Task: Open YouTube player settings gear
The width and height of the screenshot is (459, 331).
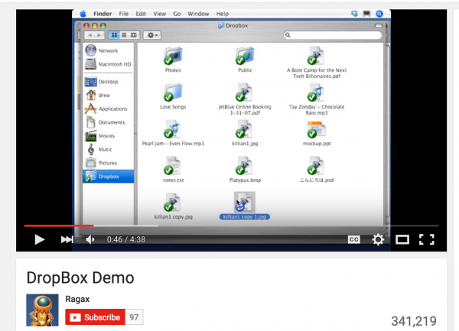Action: [x=378, y=239]
